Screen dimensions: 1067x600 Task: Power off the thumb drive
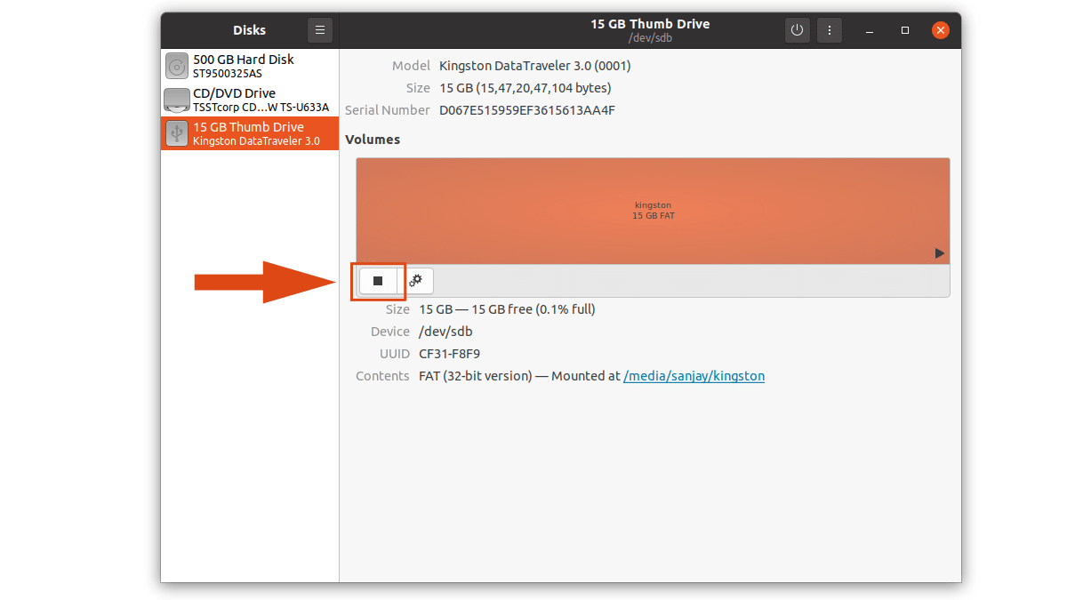pos(797,29)
